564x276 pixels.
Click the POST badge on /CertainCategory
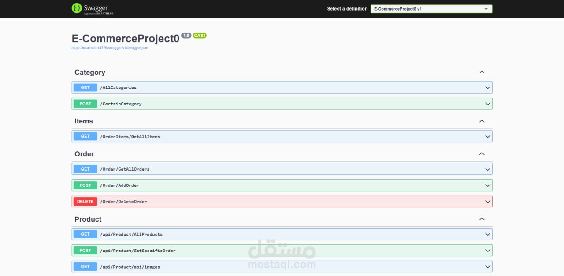pyautogui.click(x=85, y=104)
